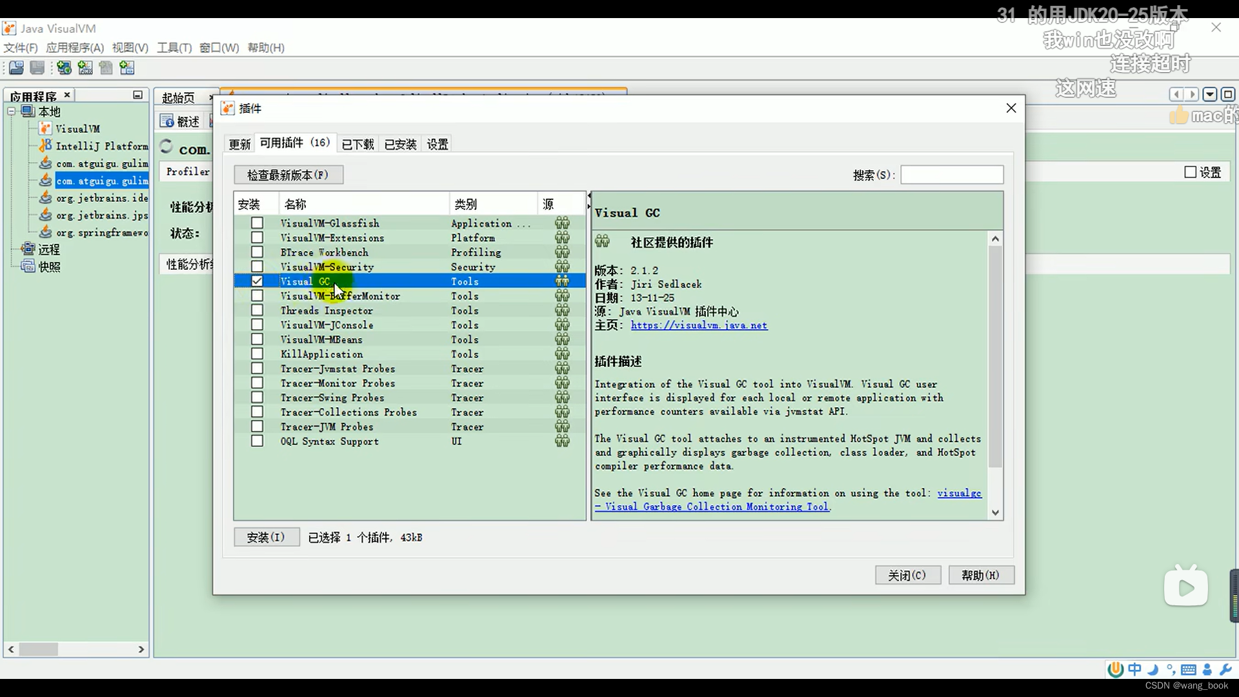Toggle 设置 checkbox in Profiler window

click(x=1191, y=172)
